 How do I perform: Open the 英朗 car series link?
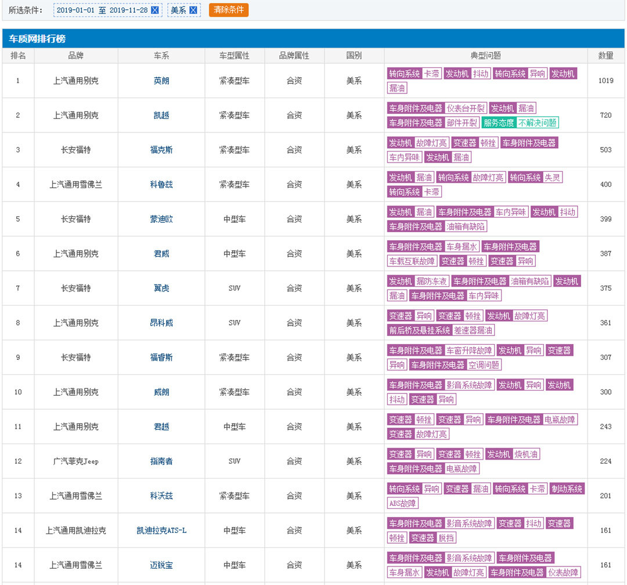tap(161, 81)
